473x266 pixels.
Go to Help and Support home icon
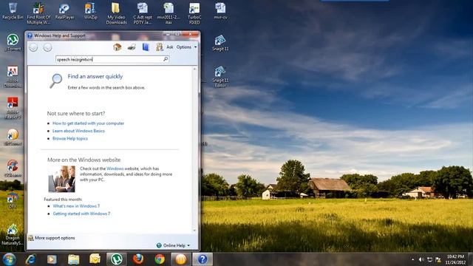coord(117,47)
